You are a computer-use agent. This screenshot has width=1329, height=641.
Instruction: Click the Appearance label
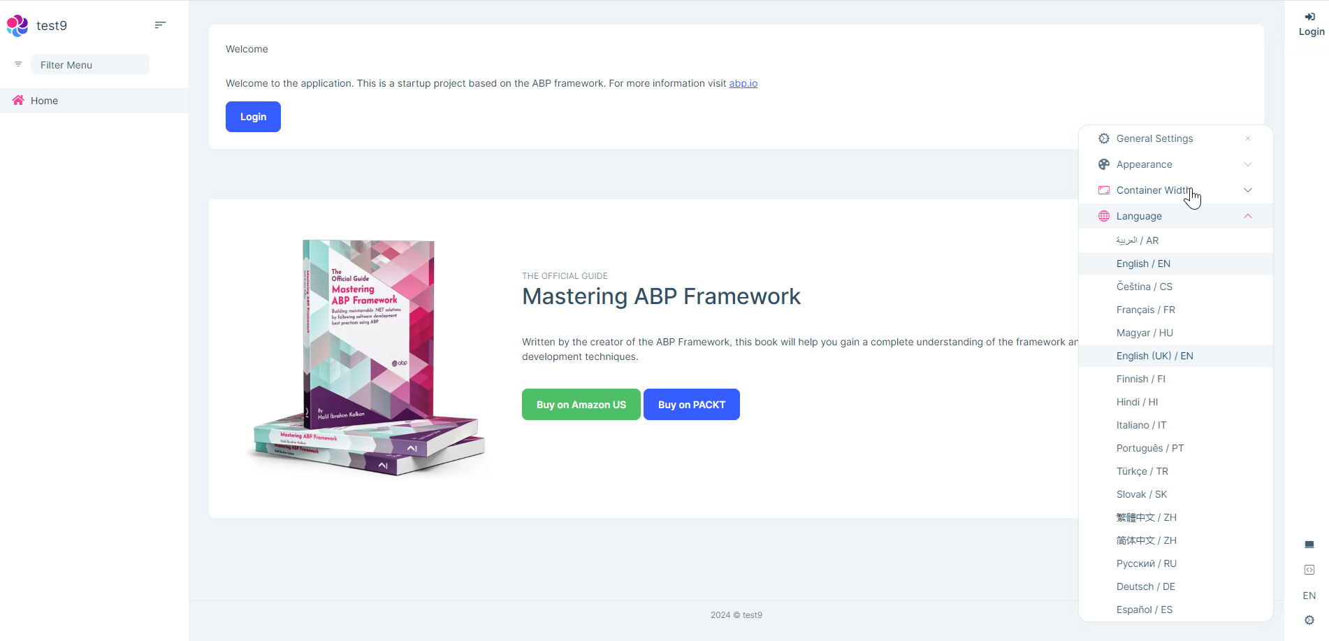pyautogui.click(x=1144, y=164)
